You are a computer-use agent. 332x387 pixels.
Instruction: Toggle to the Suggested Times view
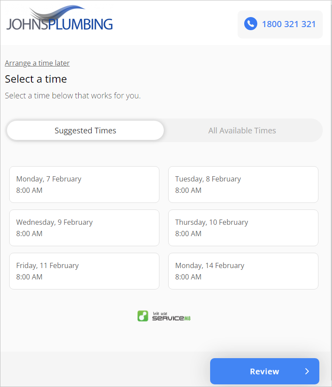coord(85,130)
